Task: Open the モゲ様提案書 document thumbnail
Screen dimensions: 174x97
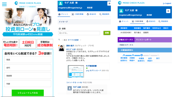Action: point(76,72)
